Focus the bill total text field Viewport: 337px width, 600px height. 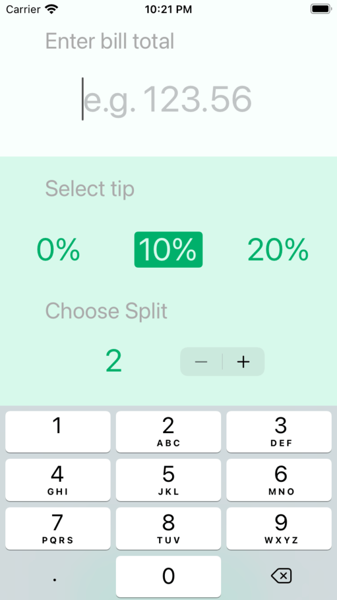[167, 98]
